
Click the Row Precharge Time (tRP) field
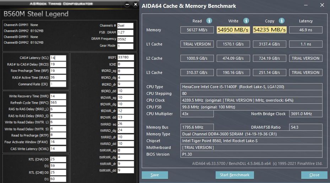pos(58,71)
